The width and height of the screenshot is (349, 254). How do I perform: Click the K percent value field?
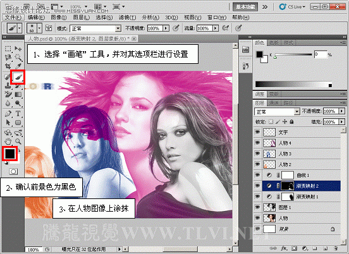[x=321, y=54]
